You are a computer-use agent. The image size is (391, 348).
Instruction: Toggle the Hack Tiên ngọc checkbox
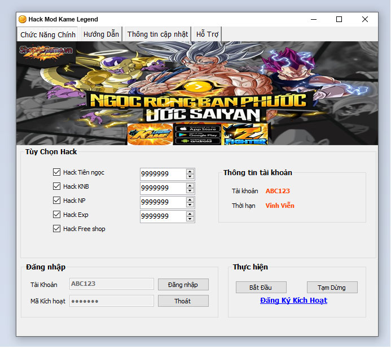[x=56, y=172]
